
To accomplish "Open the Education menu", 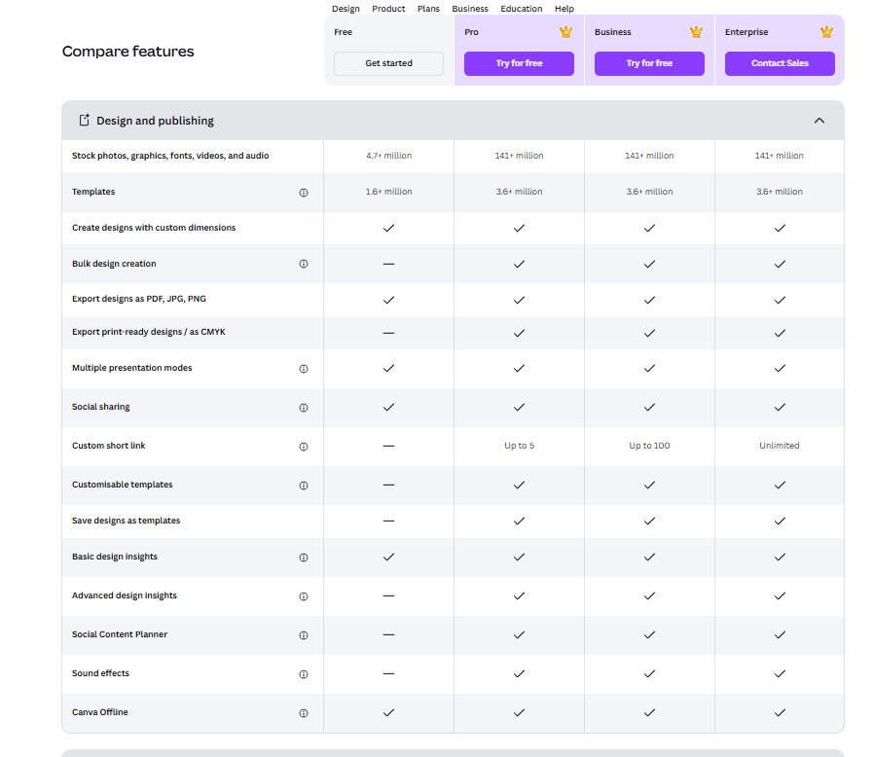I will point(521,9).
